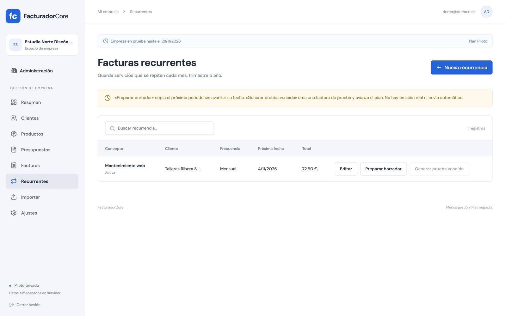Focus the Buscar recurrencia search field
This screenshot has width=506, height=316.
click(x=159, y=128)
